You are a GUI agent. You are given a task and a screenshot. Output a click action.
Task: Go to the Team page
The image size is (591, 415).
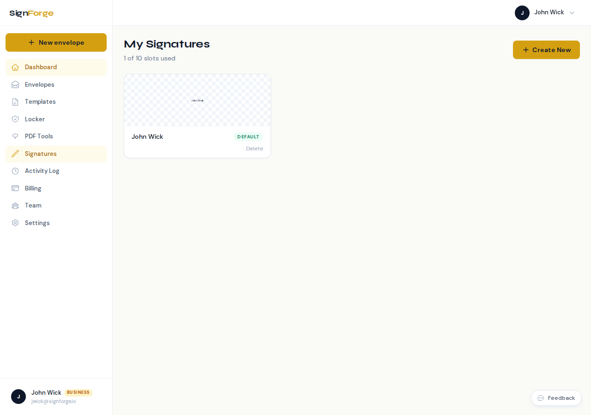point(56,206)
